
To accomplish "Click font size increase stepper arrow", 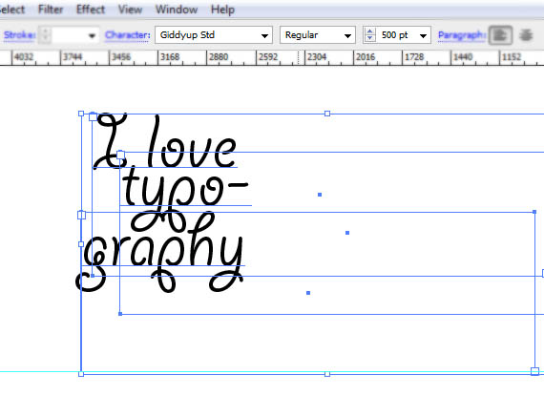I will [x=370, y=31].
